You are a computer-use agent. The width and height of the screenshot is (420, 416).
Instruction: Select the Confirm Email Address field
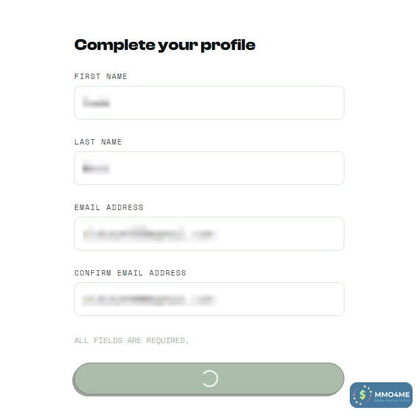(x=209, y=299)
